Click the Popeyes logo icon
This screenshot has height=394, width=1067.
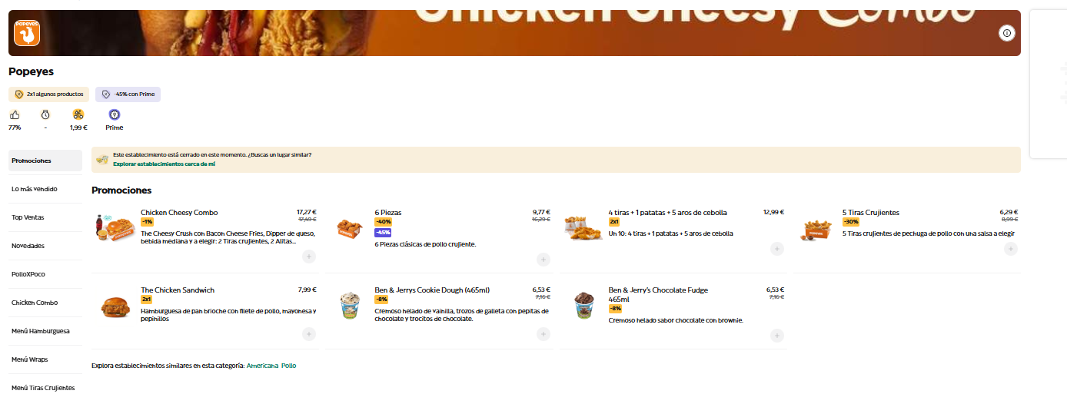point(27,33)
